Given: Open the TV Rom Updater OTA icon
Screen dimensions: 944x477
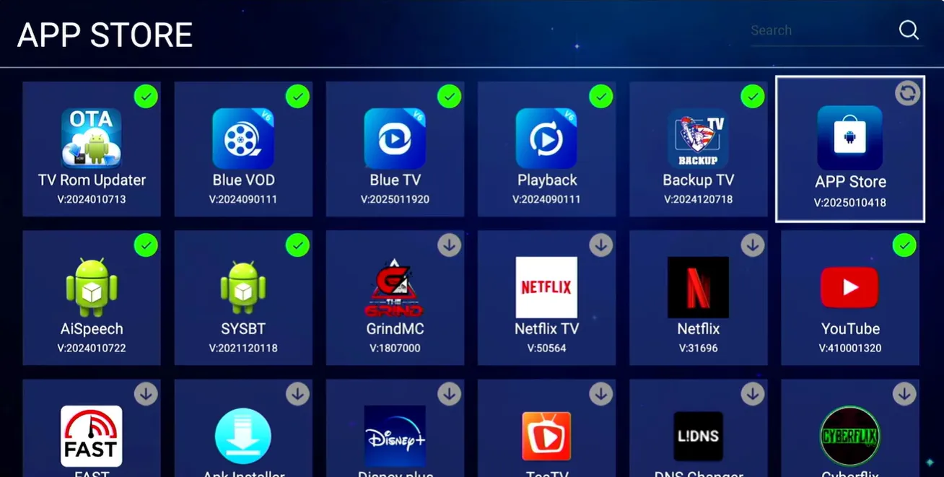Looking at the screenshot, I should pyautogui.click(x=91, y=139).
